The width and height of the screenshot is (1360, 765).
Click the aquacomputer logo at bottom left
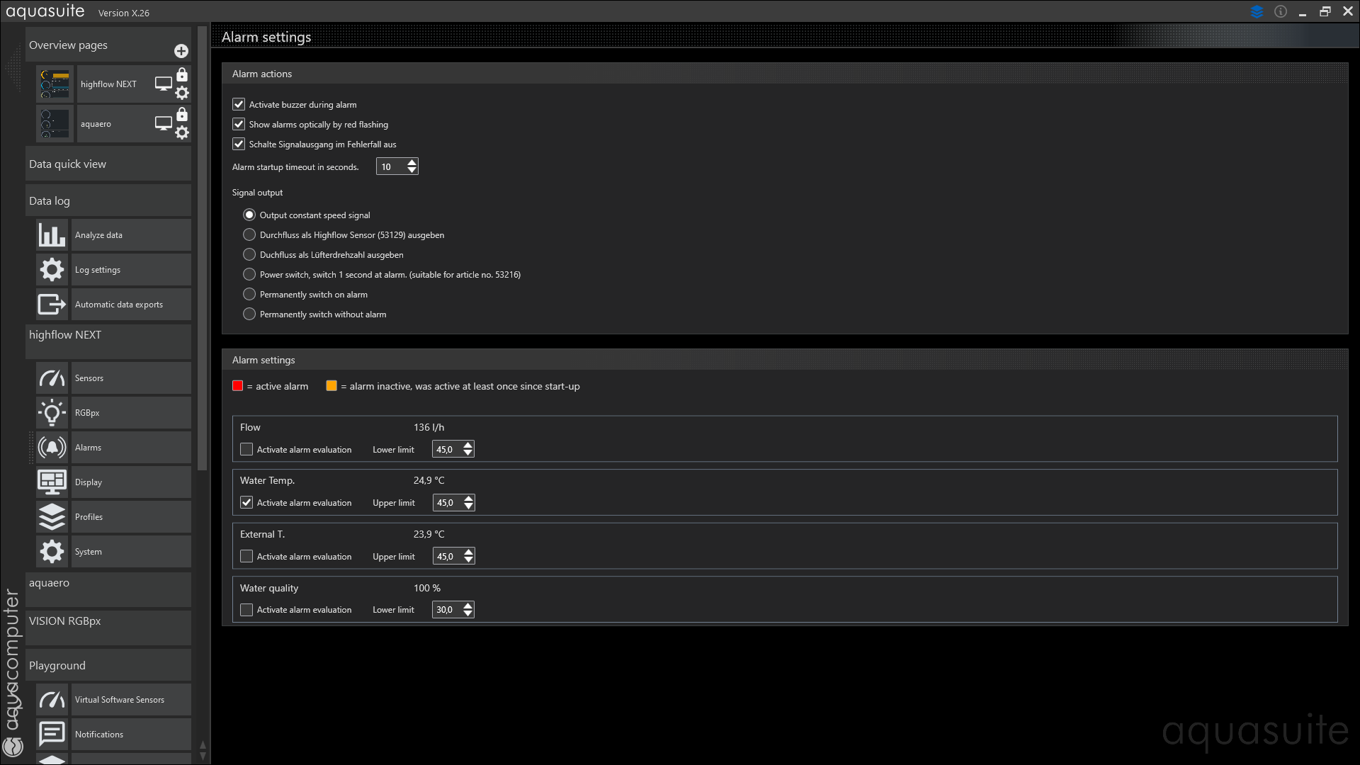click(x=13, y=746)
